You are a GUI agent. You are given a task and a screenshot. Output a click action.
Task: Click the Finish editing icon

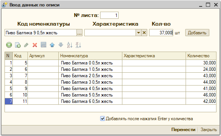(44, 45)
